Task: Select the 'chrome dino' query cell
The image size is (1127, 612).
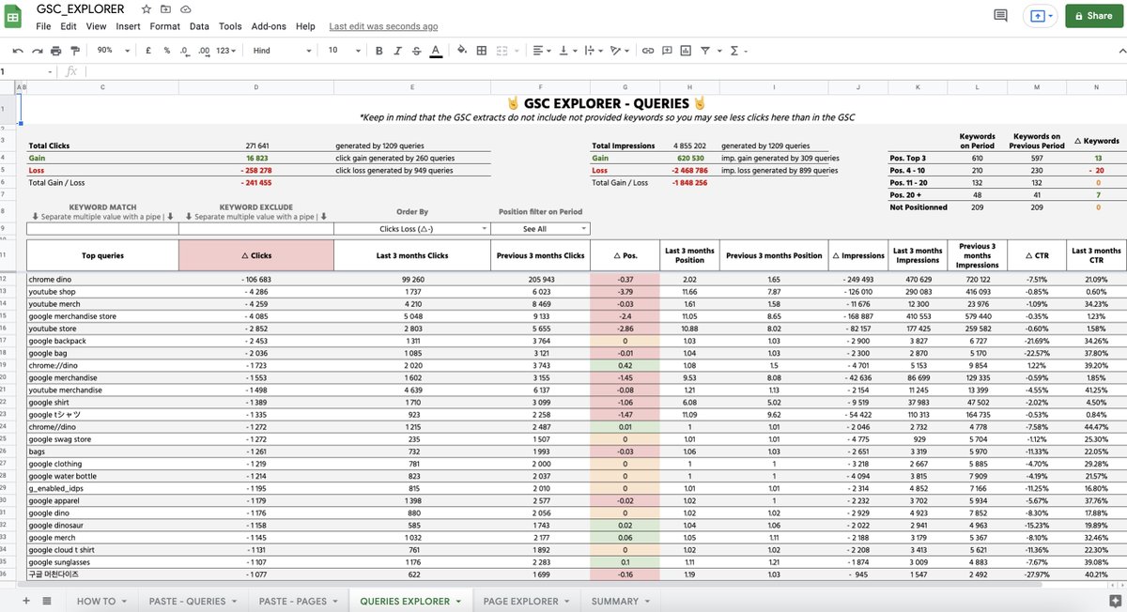Action: tap(102, 280)
